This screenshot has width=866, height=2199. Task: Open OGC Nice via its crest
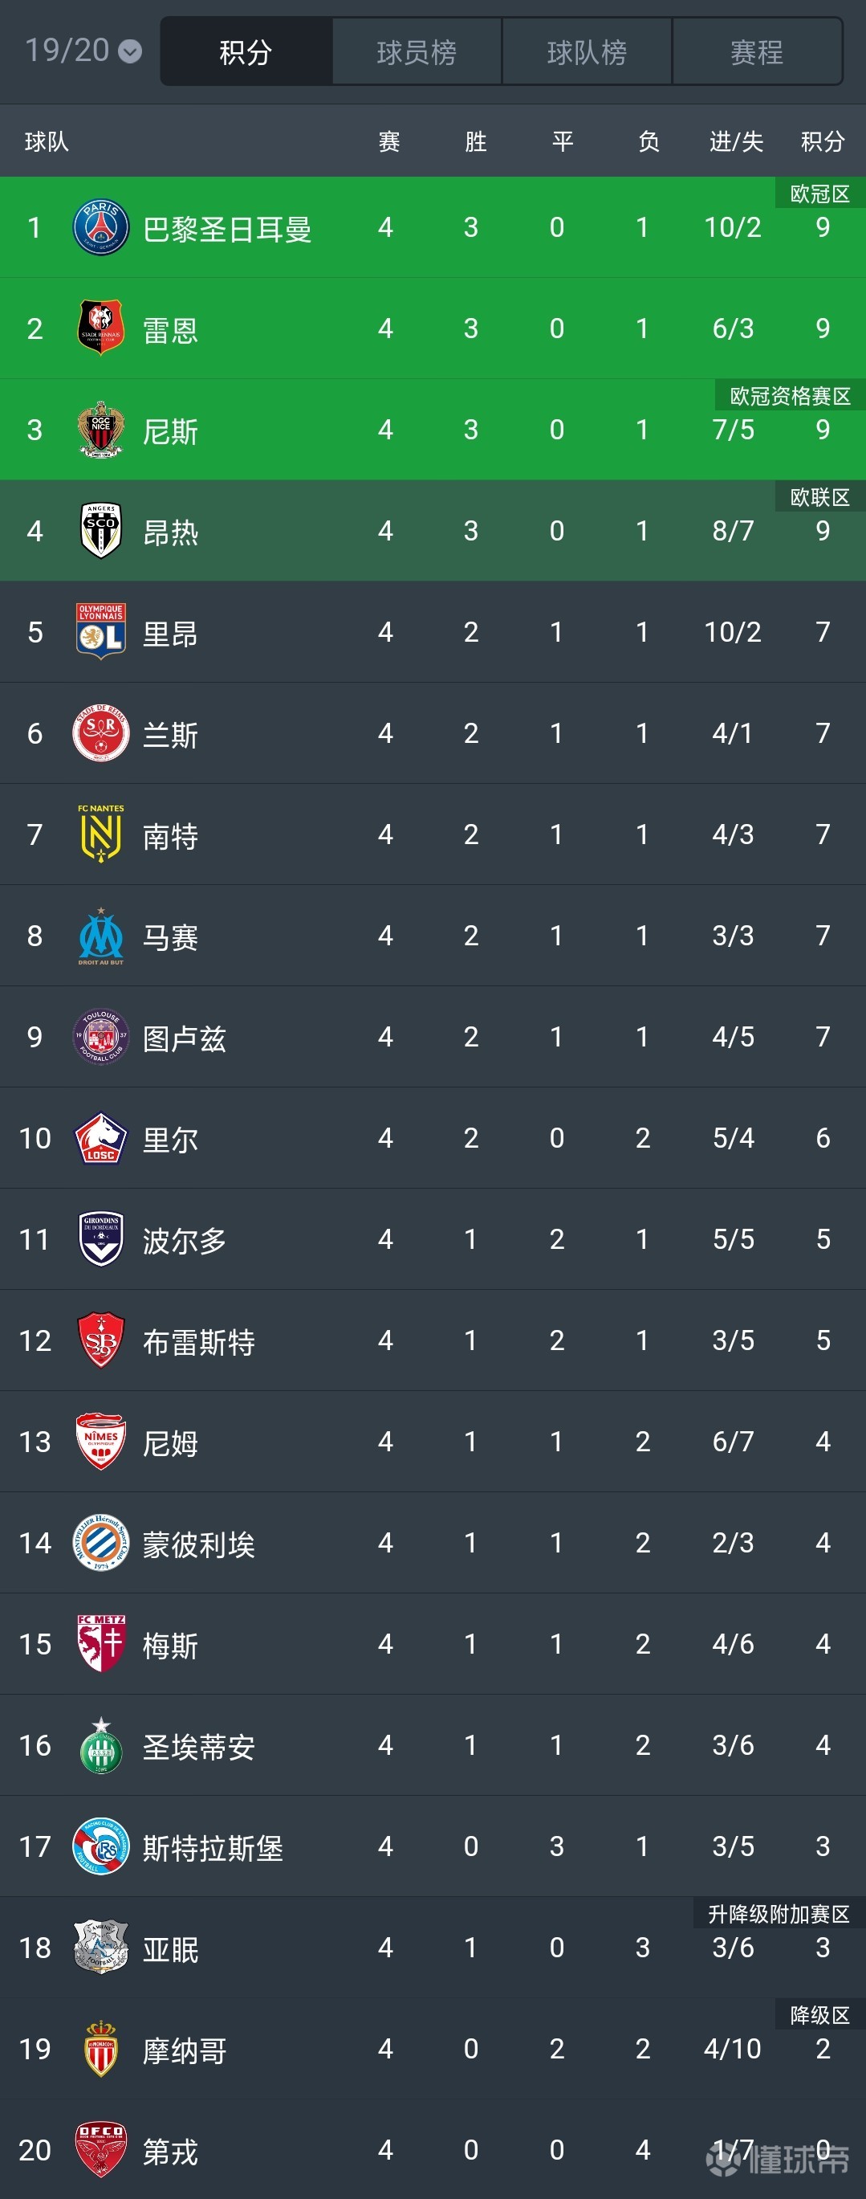tap(100, 430)
